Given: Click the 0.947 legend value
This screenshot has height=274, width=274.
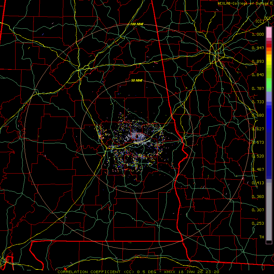Looking at the screenshot, I should (258, 48).
